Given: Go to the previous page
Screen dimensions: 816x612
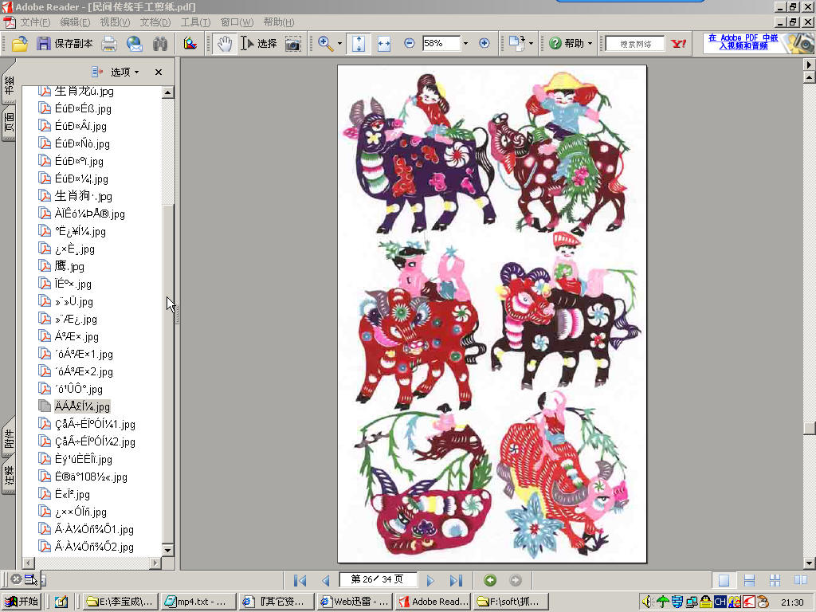Looking at the screenshot, I should tap(326, 580).
